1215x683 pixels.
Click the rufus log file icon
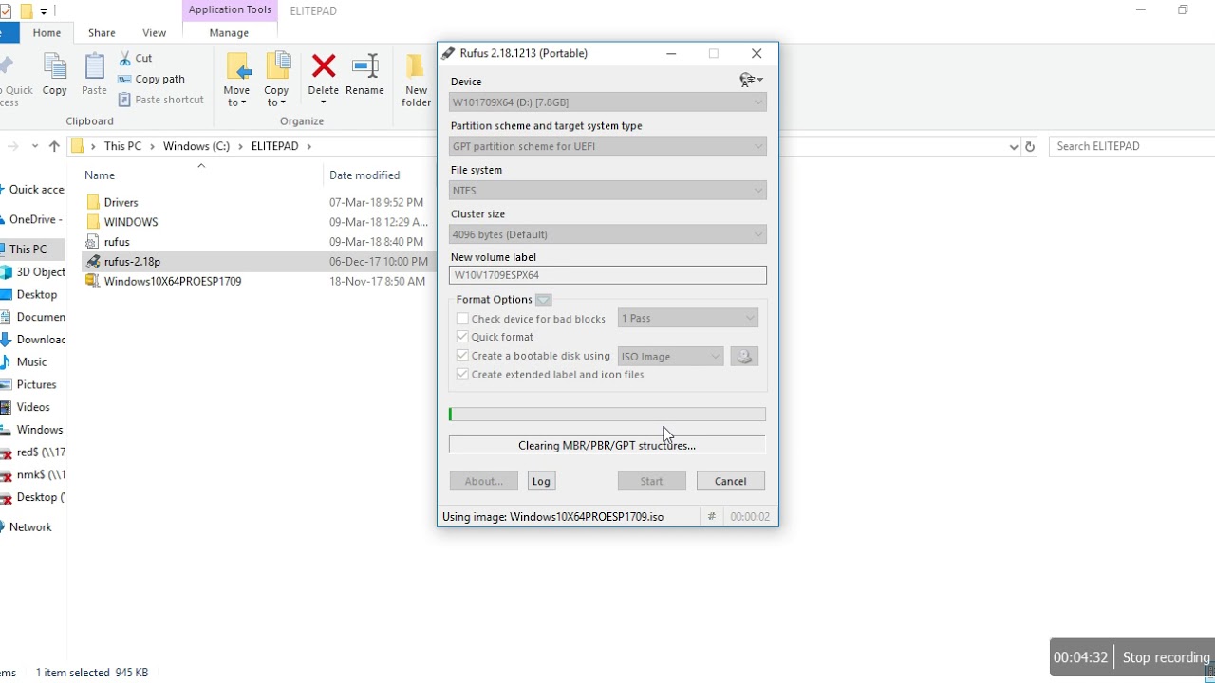[x=92, y=242]
